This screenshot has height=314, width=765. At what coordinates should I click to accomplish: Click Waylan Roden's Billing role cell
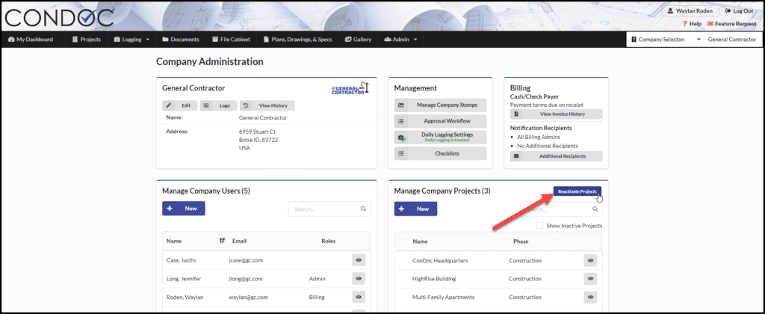[317, 297]
